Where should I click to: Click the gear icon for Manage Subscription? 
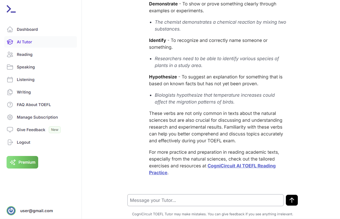click(10, 117)
